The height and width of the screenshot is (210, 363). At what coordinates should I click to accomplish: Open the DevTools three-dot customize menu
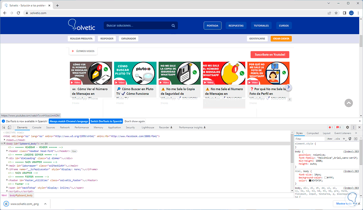[x=353, y=128]
